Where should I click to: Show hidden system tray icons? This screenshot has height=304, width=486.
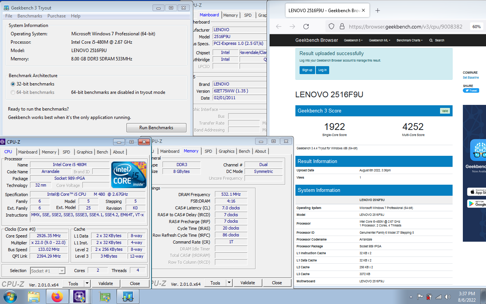(x=411, y=297)
